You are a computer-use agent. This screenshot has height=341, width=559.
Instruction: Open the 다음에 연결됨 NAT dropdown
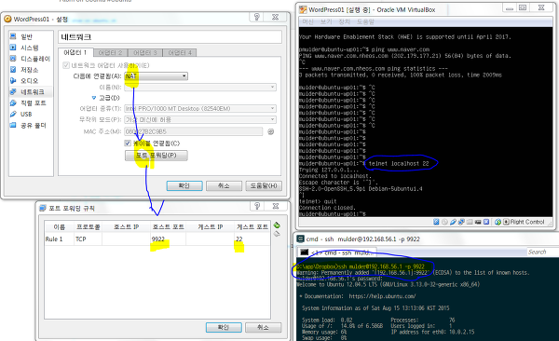click(156, 76)
